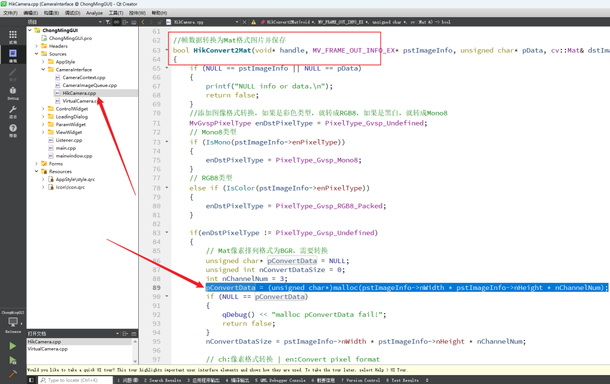Toggle link-with-editor sync in project panel
610x384 pixels.
click(x=117, y=22)
